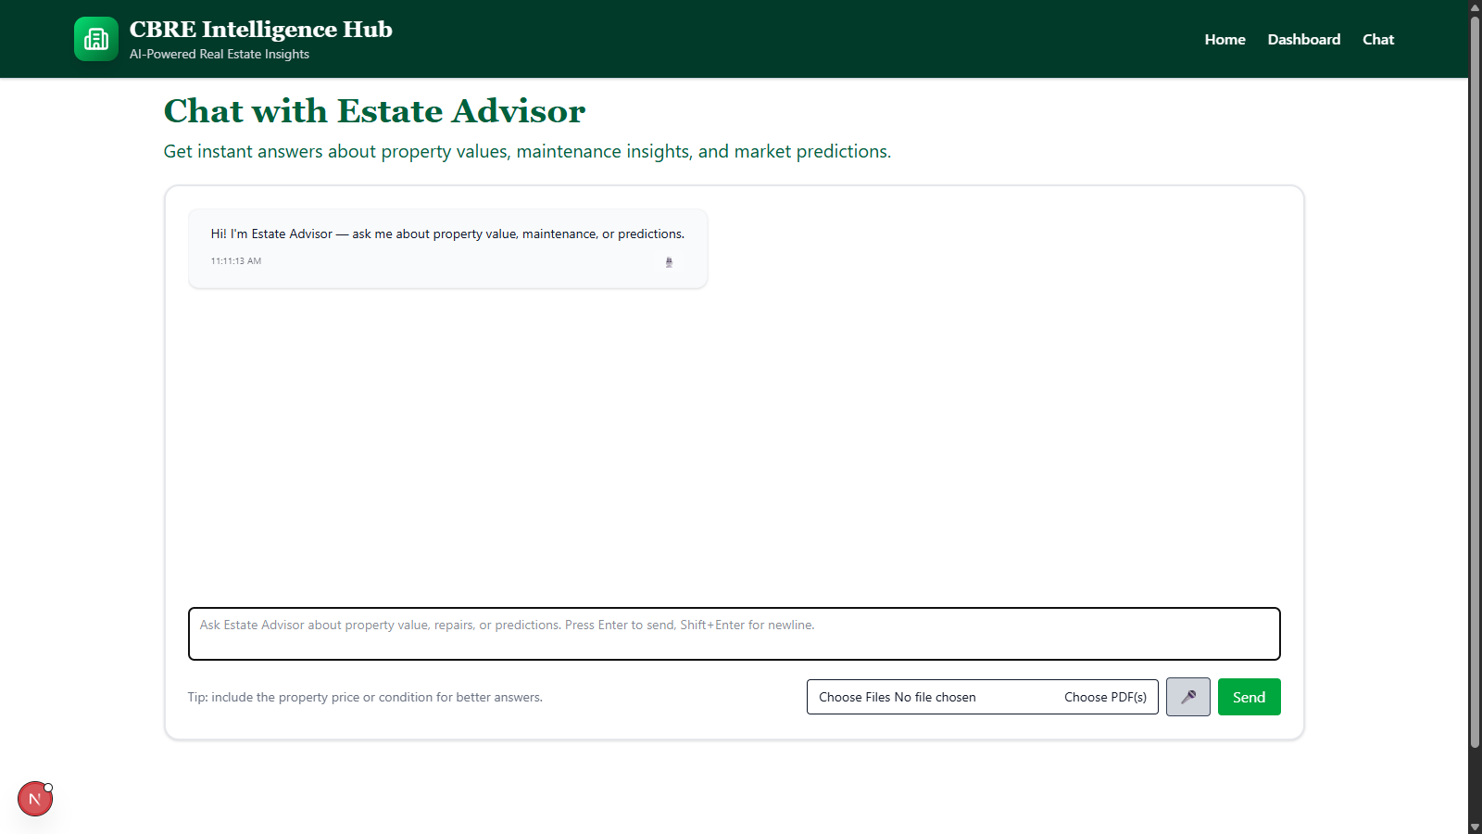Click the CBRE Intelligence Hub title

261,30
